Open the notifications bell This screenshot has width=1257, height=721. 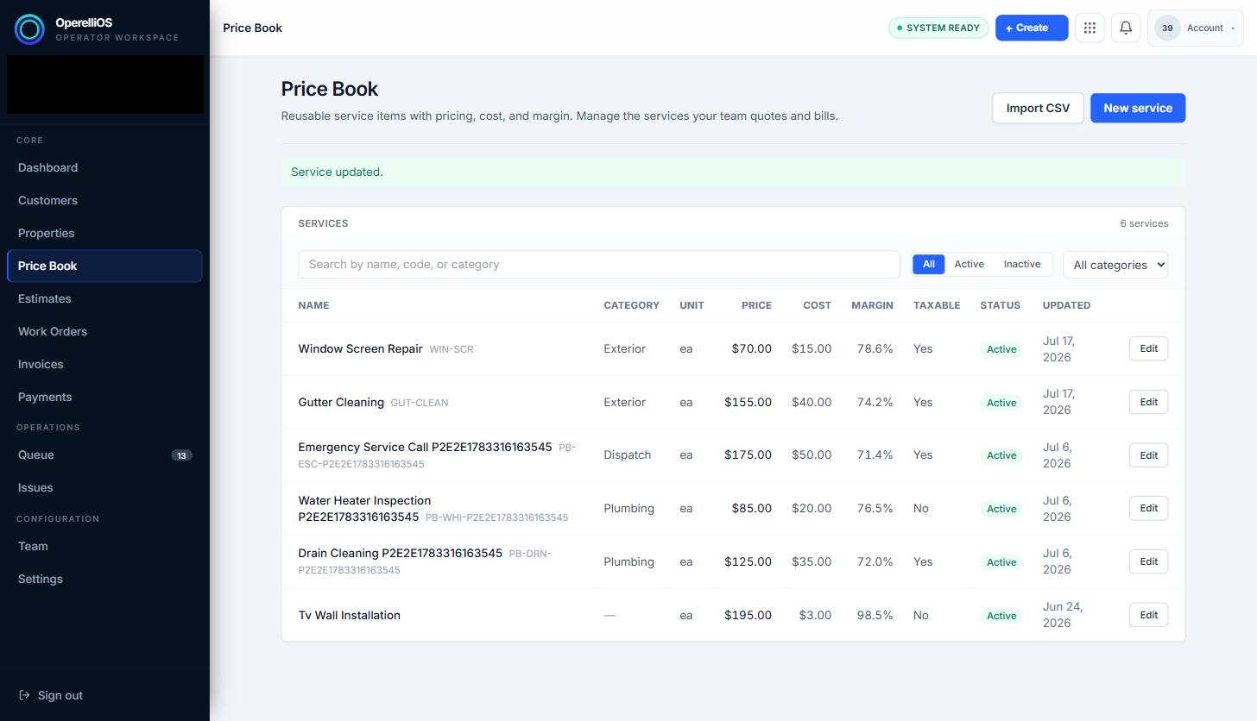1126,28
